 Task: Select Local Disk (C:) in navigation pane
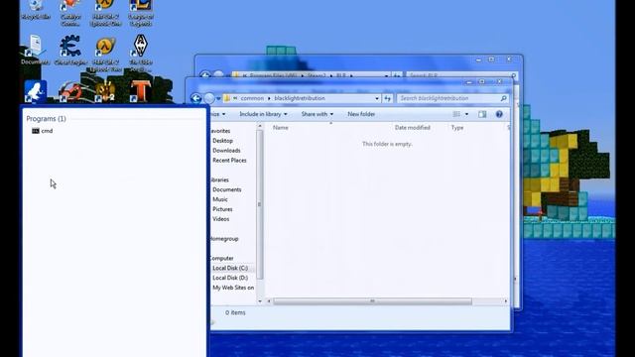click(x=230, y=268)
